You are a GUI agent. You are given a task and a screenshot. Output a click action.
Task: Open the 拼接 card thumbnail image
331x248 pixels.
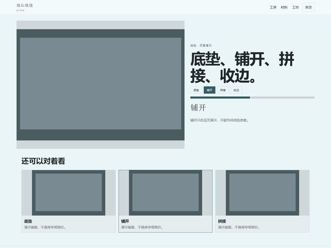[262, 193]
